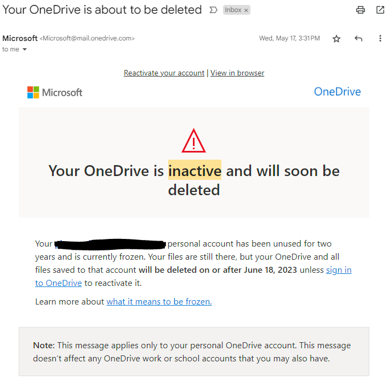Open the email in a new window
Image resolution: width=388 pixels, height=392 pixels.
(x=380, y=10)
